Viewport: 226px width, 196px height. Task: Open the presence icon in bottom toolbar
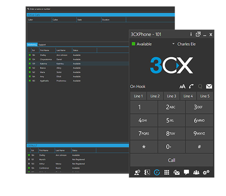tap(137, 172)
